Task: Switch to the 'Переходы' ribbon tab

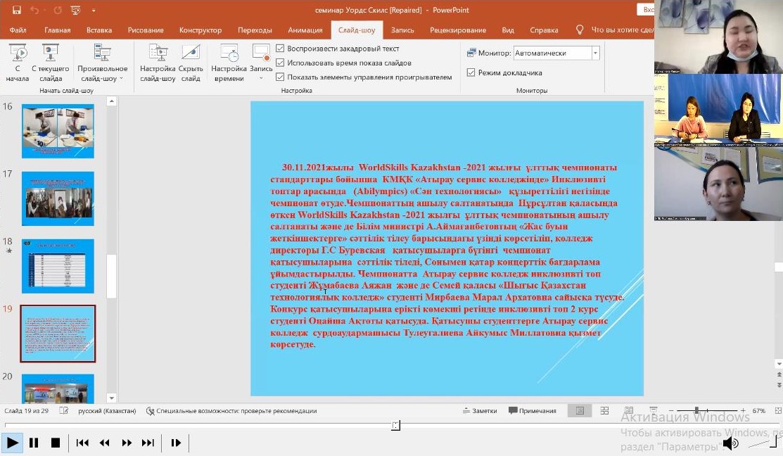Action: (x=255, y=30)
